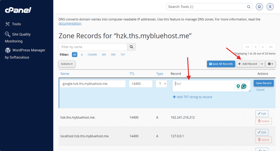The height and width of the screenshot is (151, 280).
Task: Open the user account icon menu
Action: 270,7
